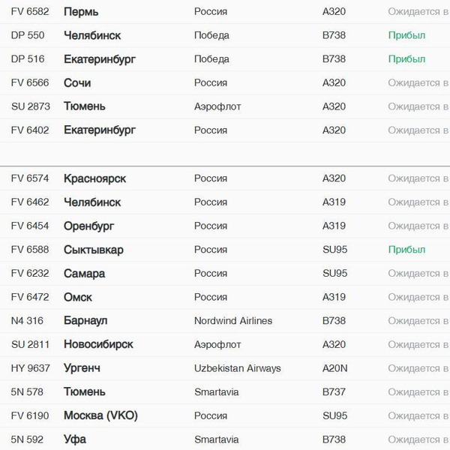Click flight number SU 2873
Image resolution: width=450 pixels, height=450 pixels.
click(31, 106)
